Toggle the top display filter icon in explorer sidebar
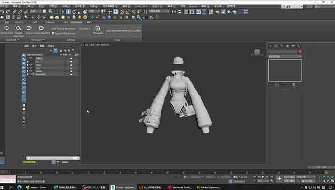This screenshot has width=335, height=190. [x=24, y=55]
